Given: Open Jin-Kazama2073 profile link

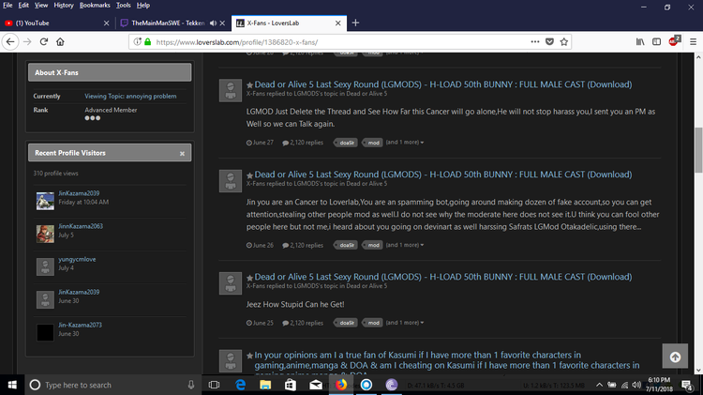Looking at the screenshot, I should point(81,325).
